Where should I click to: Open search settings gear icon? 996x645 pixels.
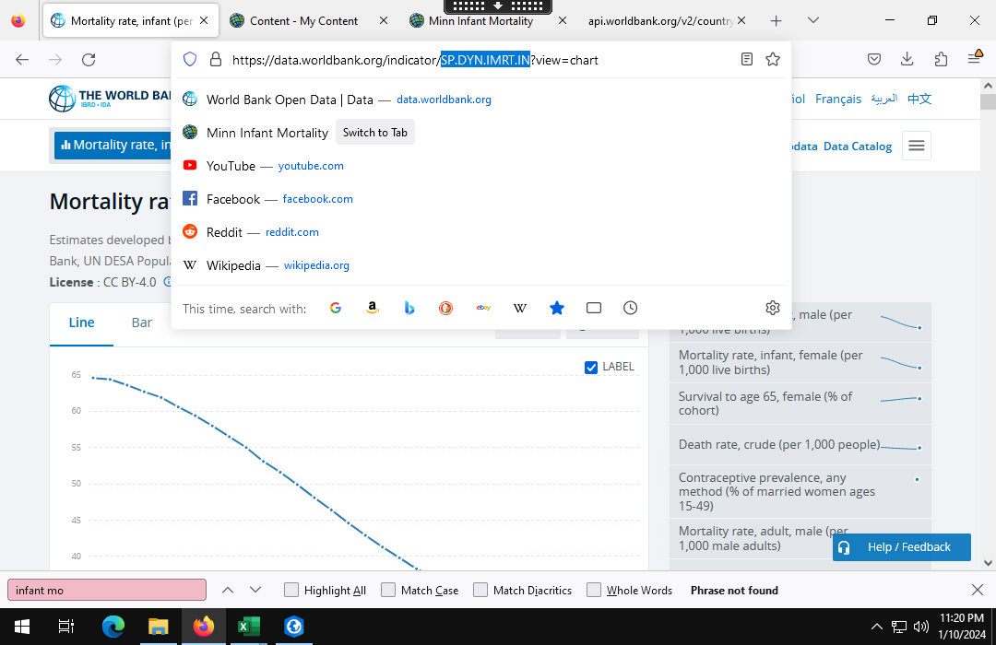(773, 308)
